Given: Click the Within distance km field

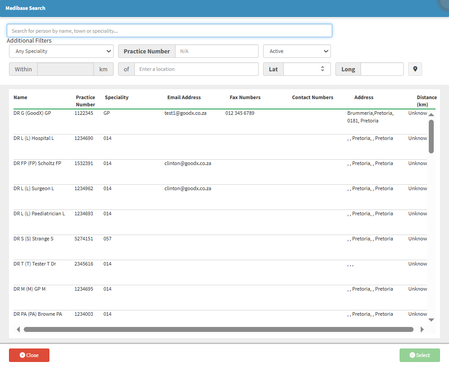Looking at the screenshot, I should (66, 69).
